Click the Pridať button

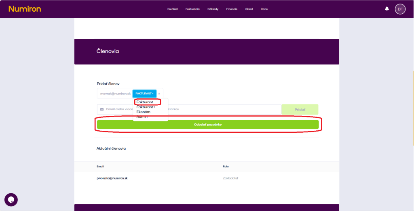[300, 109]
